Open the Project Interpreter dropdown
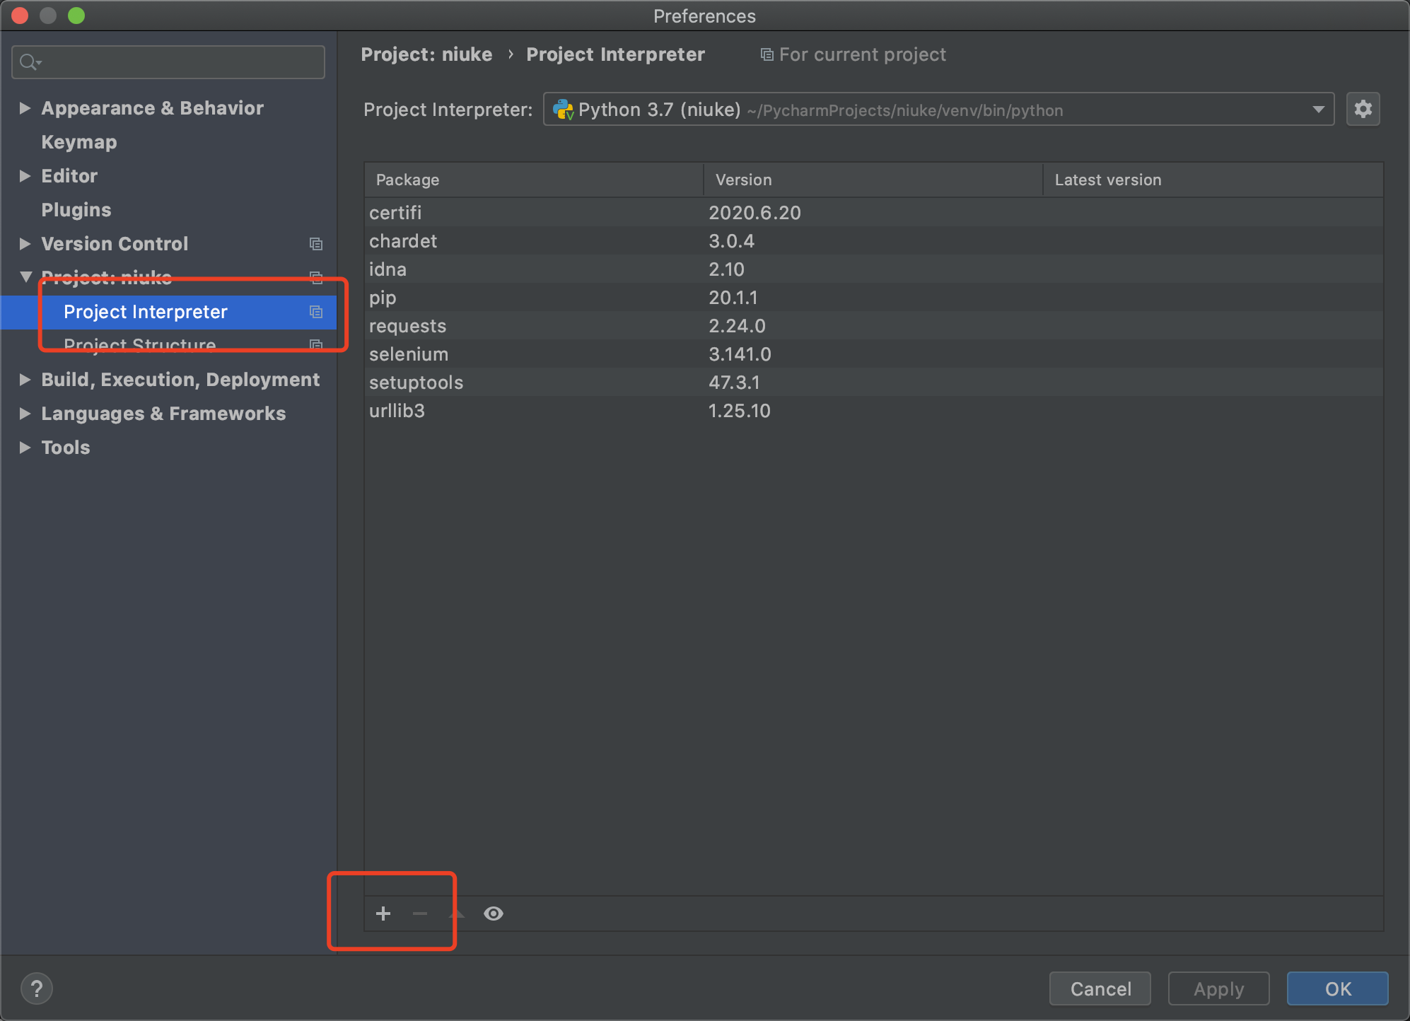Image resolution: width=1410 pixels, height=1021 pixels. (1317, 110)
